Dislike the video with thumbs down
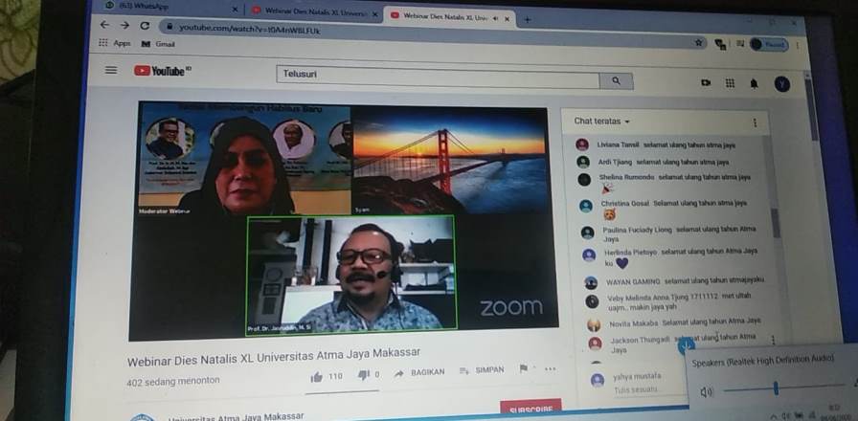858x421 pixels. (x=364, y=375)
